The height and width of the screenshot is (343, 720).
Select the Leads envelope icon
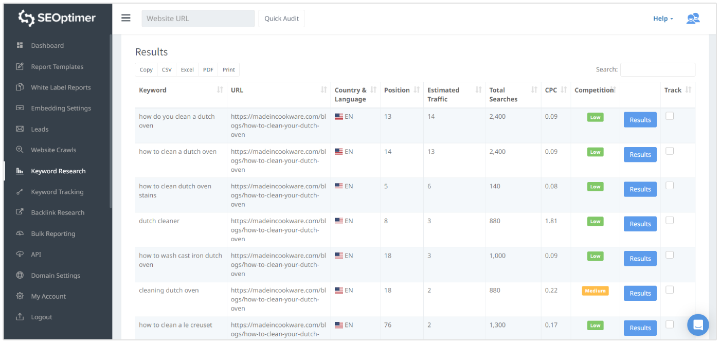pyautogui.click(x=21, y=129)
